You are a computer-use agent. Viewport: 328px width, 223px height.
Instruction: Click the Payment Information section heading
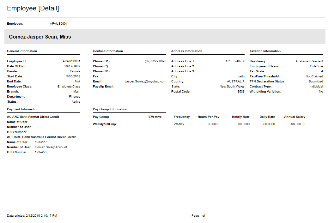[x=22, y=109]
